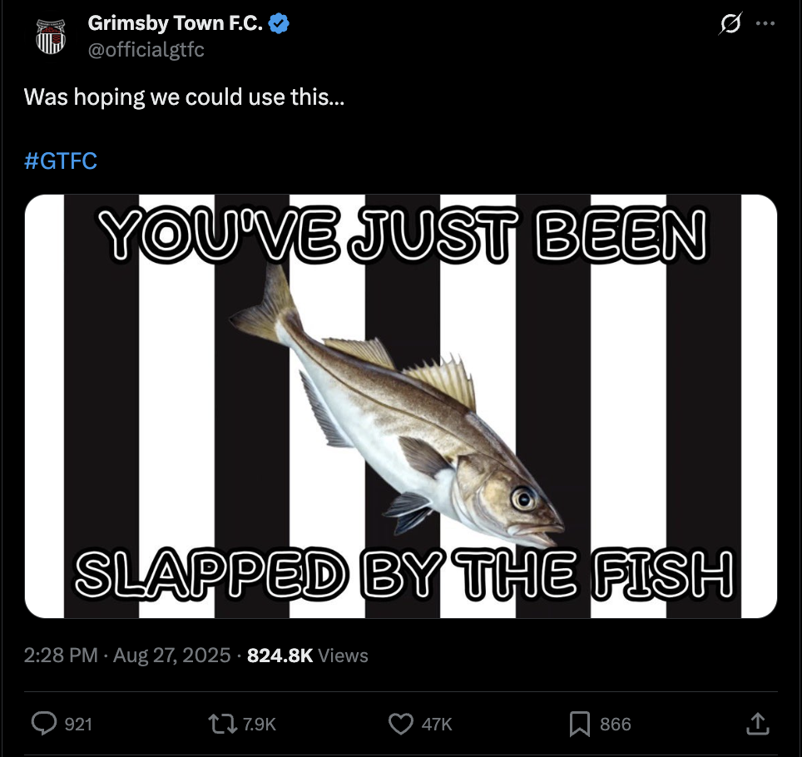Image resolution: width=802 pixels, height=757 pixels.
Task: Click the Grok slashed-circle icon
Action: (730, 26)
